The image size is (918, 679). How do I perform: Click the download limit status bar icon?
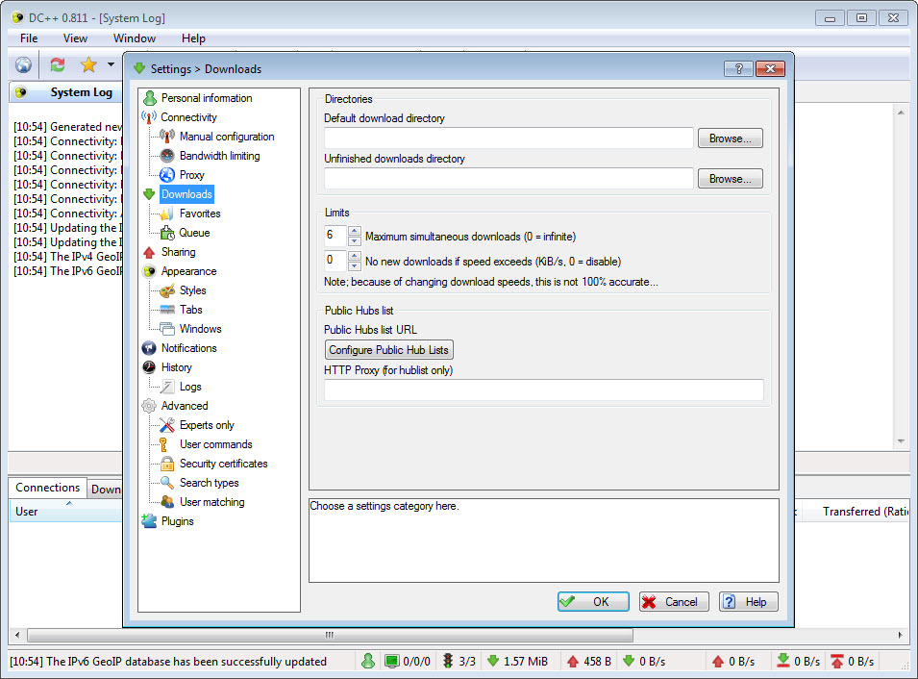(782, 662)
